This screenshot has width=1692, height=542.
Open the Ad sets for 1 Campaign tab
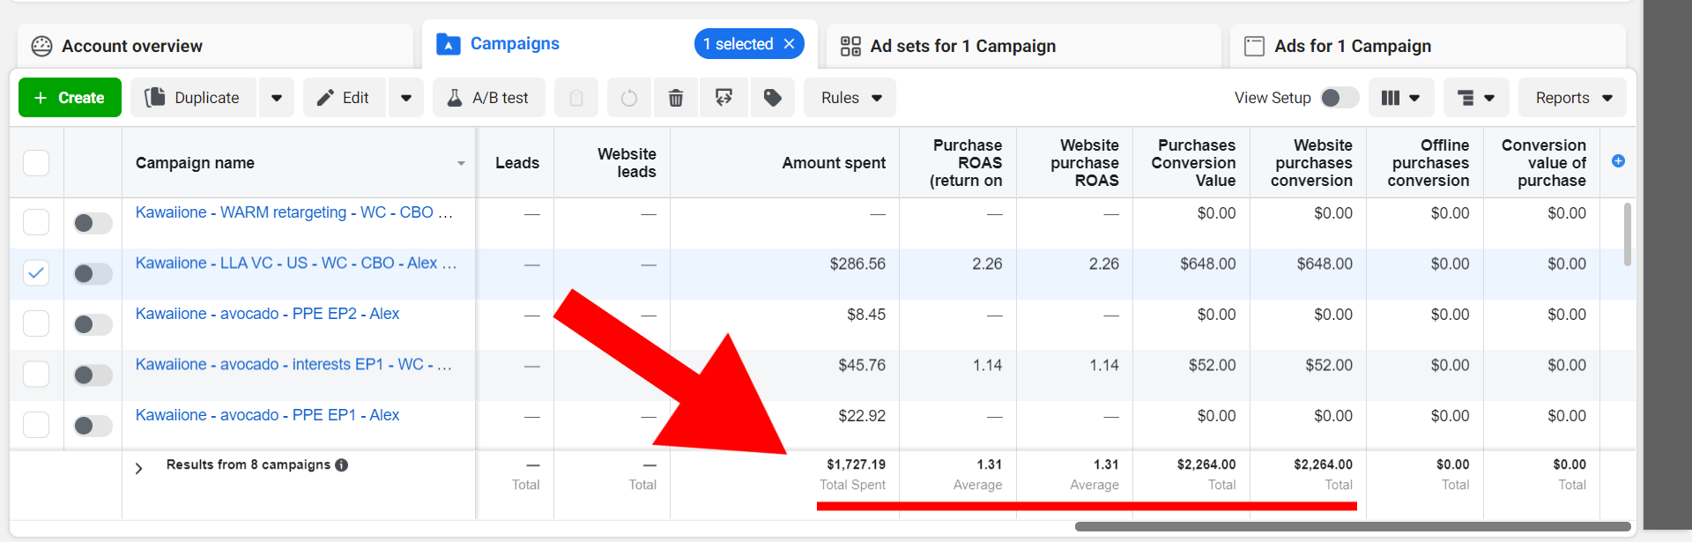962,46
